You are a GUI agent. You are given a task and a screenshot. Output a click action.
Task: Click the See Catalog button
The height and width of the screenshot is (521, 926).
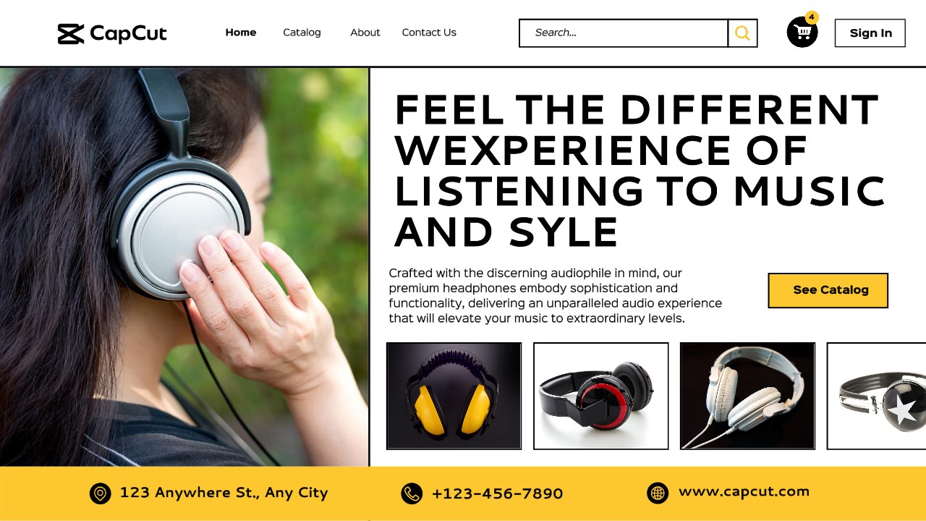(x=828, y=290)
